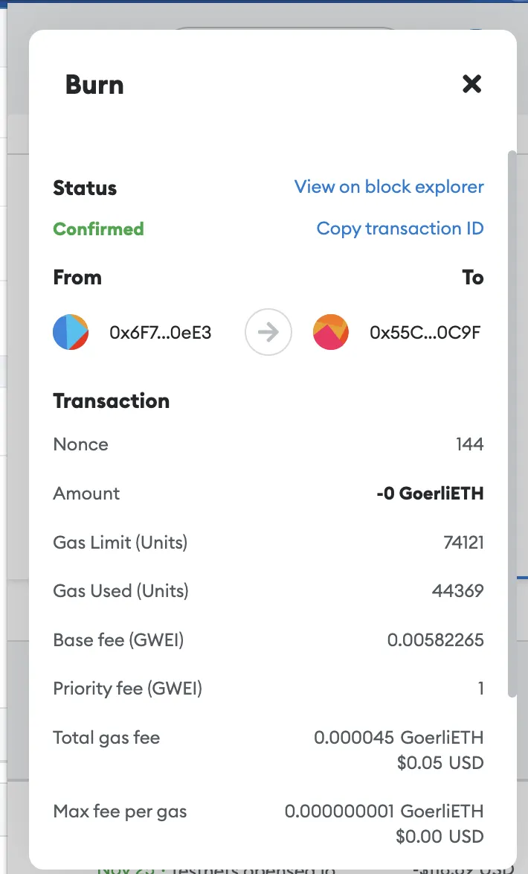The height and width of the screenshot is (874, 528).
Task: Click the Confirmed status text
Action: click(x=98, y=229)
